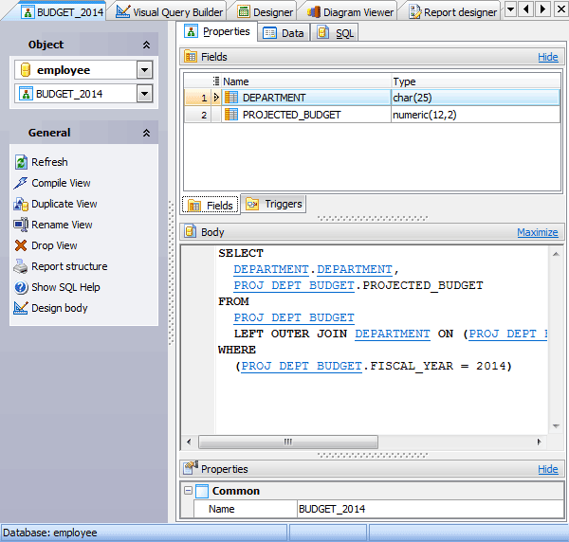Click the Refresh icon in General panel

click(22, 162)
